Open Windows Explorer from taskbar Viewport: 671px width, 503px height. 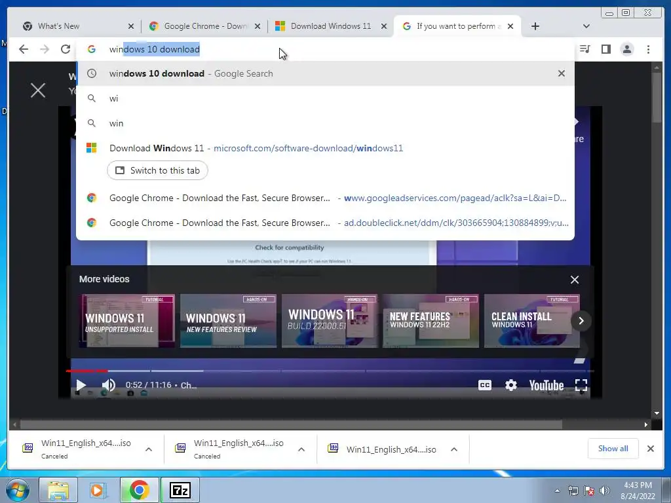point(58,490)
